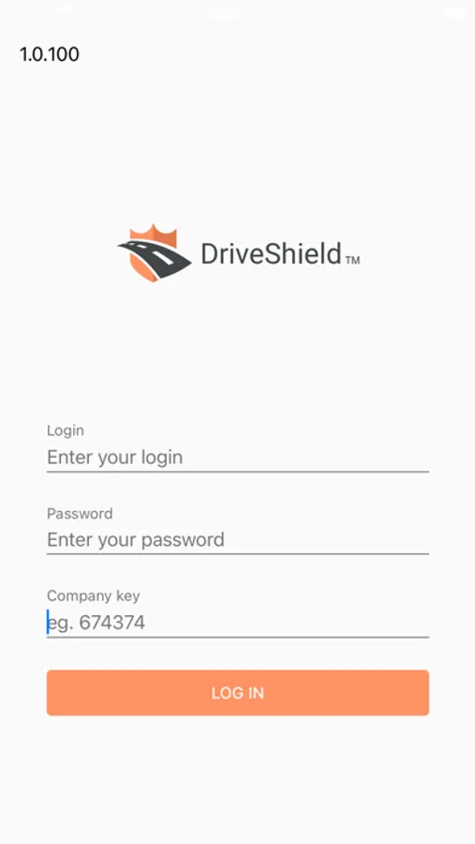The image size is (475, 844).
Task: Focus the "Enter your password" field
Action: [x=238, y=540]
